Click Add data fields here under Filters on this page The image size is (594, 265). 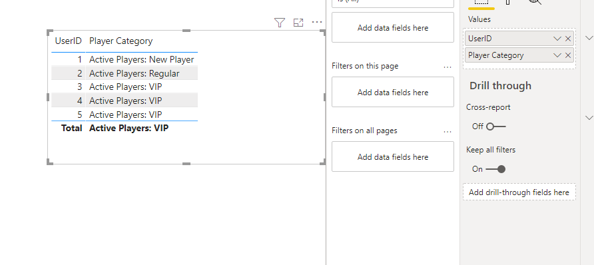[393, 92]
